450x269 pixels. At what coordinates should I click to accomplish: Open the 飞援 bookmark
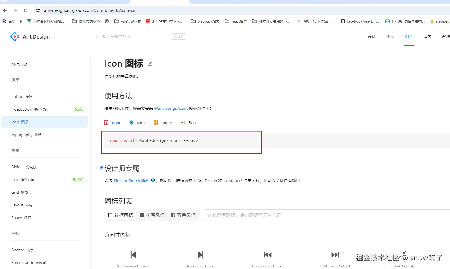pyautogui.click(x=315, y=21)
